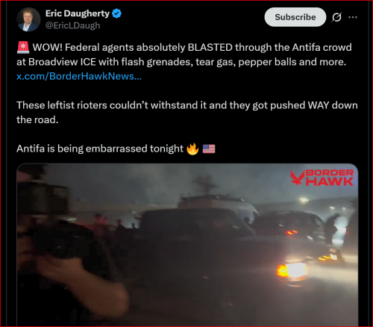Click the American flag emoji

pos(209,149)
